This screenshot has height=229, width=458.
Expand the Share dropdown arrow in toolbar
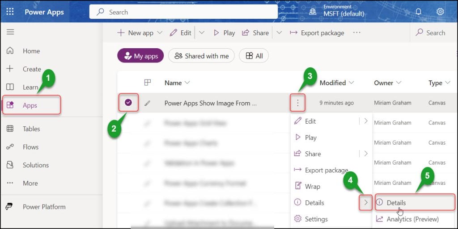[x=279, y=32]
